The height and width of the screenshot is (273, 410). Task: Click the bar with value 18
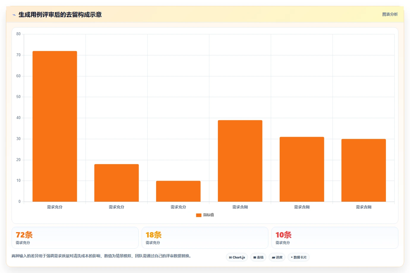coord(116,183)
